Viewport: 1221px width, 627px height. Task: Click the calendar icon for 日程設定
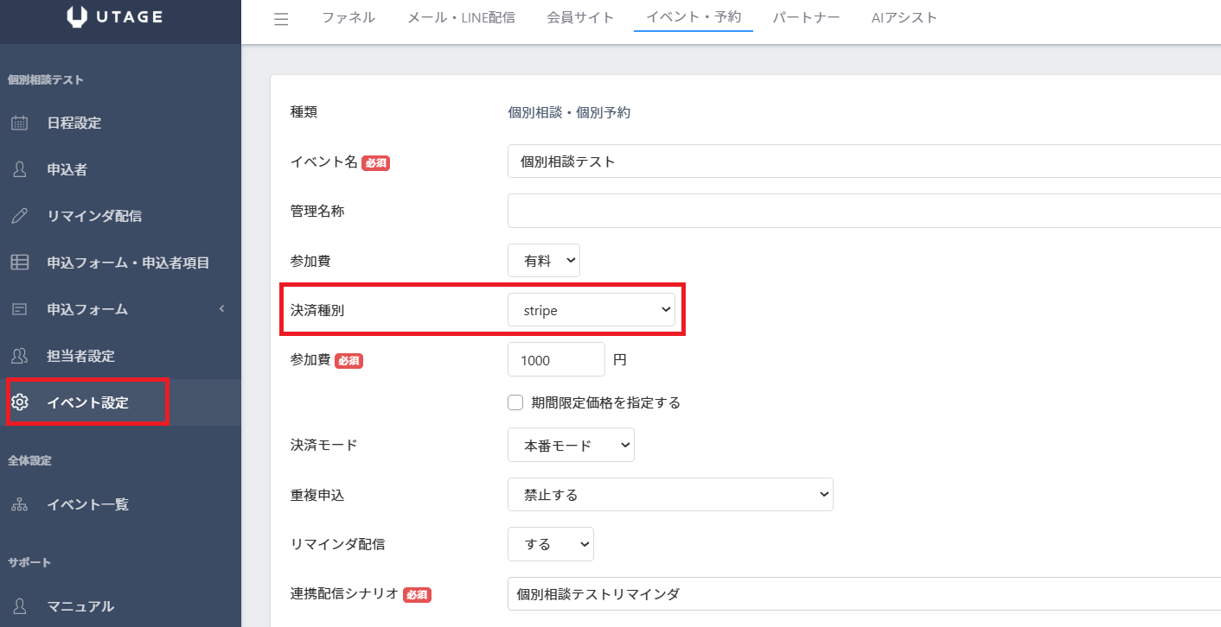tap(19, 123)
